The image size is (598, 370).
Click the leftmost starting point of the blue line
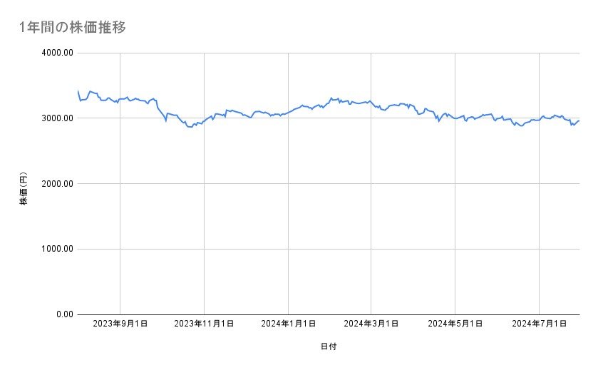tap(78, 91)
